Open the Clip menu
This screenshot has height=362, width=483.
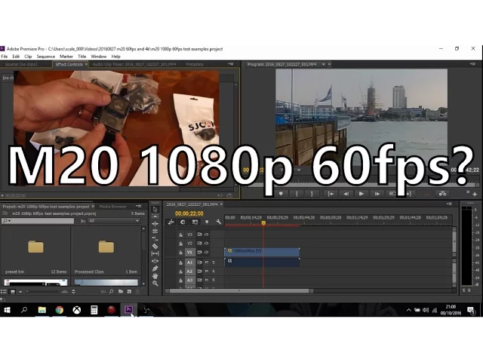click(28, 57)
